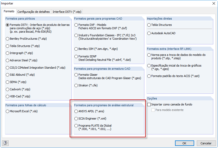Select the IGES (*.igs, *.iges) format
The height and width of the screenshot is (148, 218).
pyautogui.click(x=149, y=66)
